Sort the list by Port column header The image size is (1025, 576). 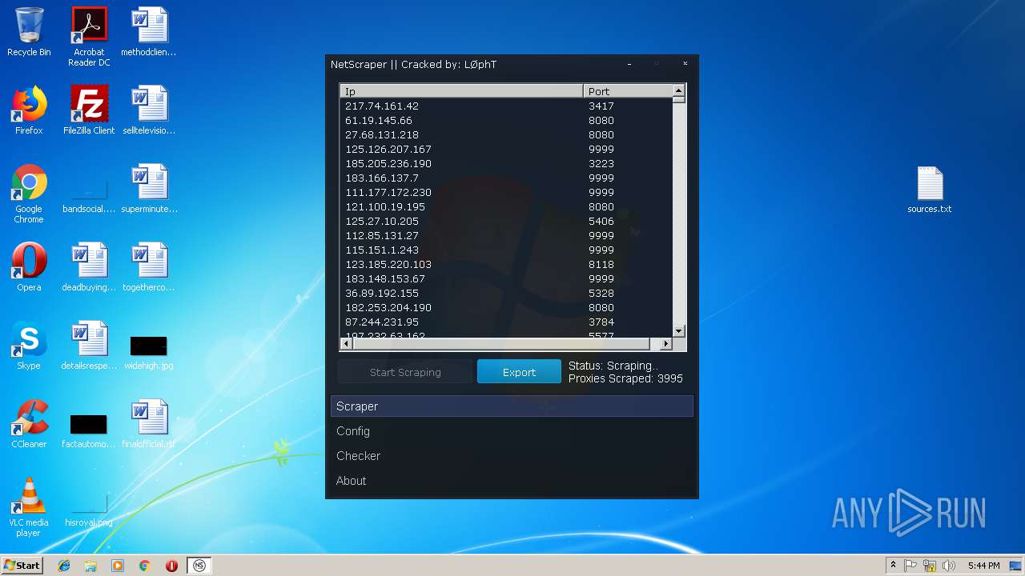point(628,91)
